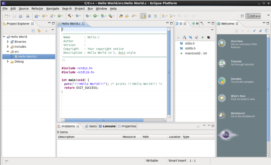Click the Open Element folder icon
The image size is (271, 165).
pos(127,16)
